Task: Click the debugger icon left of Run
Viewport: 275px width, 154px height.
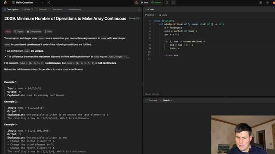Action: 136,3
